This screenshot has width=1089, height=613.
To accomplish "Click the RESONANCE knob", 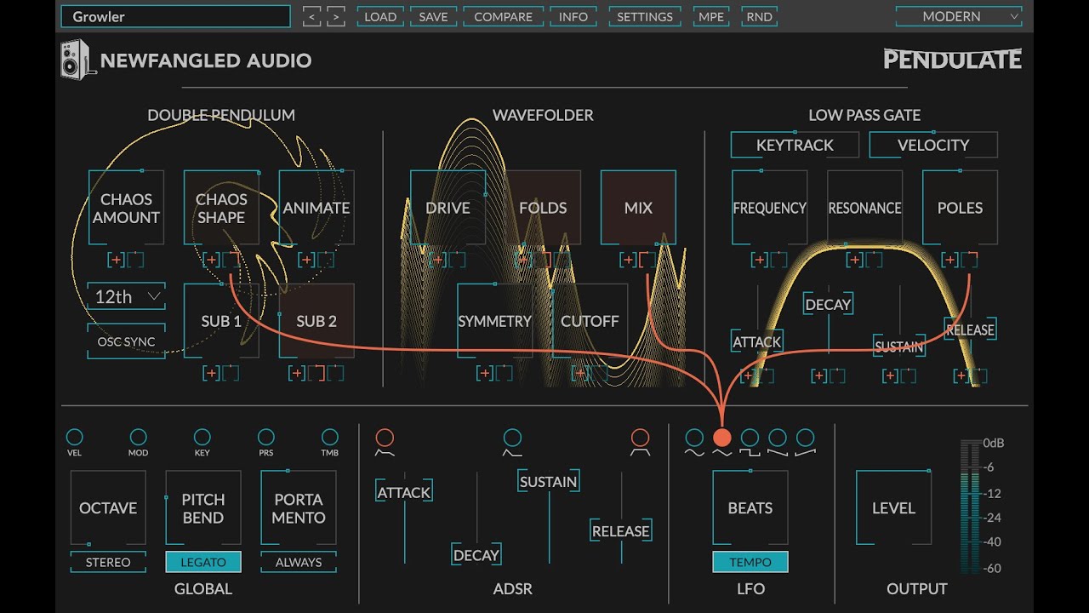I will coord(864,208).
